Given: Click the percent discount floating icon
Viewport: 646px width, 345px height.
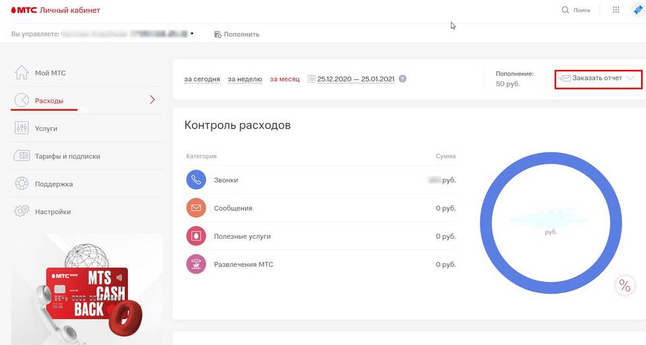Looking at the screenshot, I should tap(624, 286).
